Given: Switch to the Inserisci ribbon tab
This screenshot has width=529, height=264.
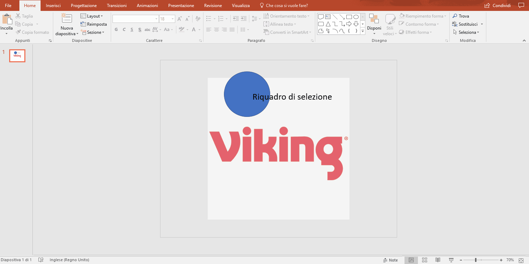Looking at the screenshot, I should pyautogui.click(x=53, y=5).
